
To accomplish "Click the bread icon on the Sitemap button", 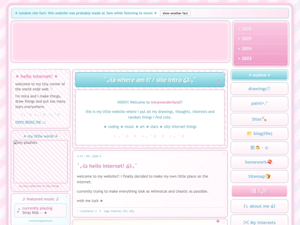I will tap(268, 176).
